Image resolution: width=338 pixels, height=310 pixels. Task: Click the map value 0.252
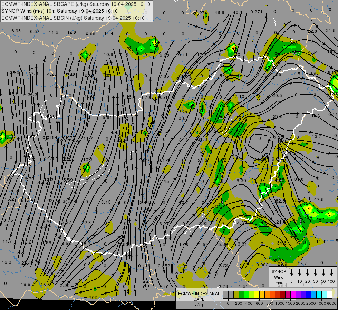[164, 266]
